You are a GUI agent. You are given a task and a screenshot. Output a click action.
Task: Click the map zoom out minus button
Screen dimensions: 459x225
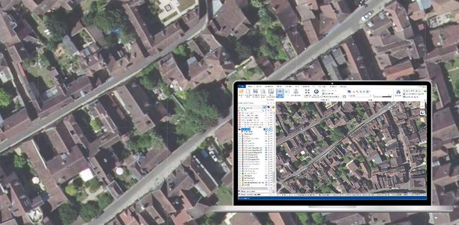pos(422,106)
